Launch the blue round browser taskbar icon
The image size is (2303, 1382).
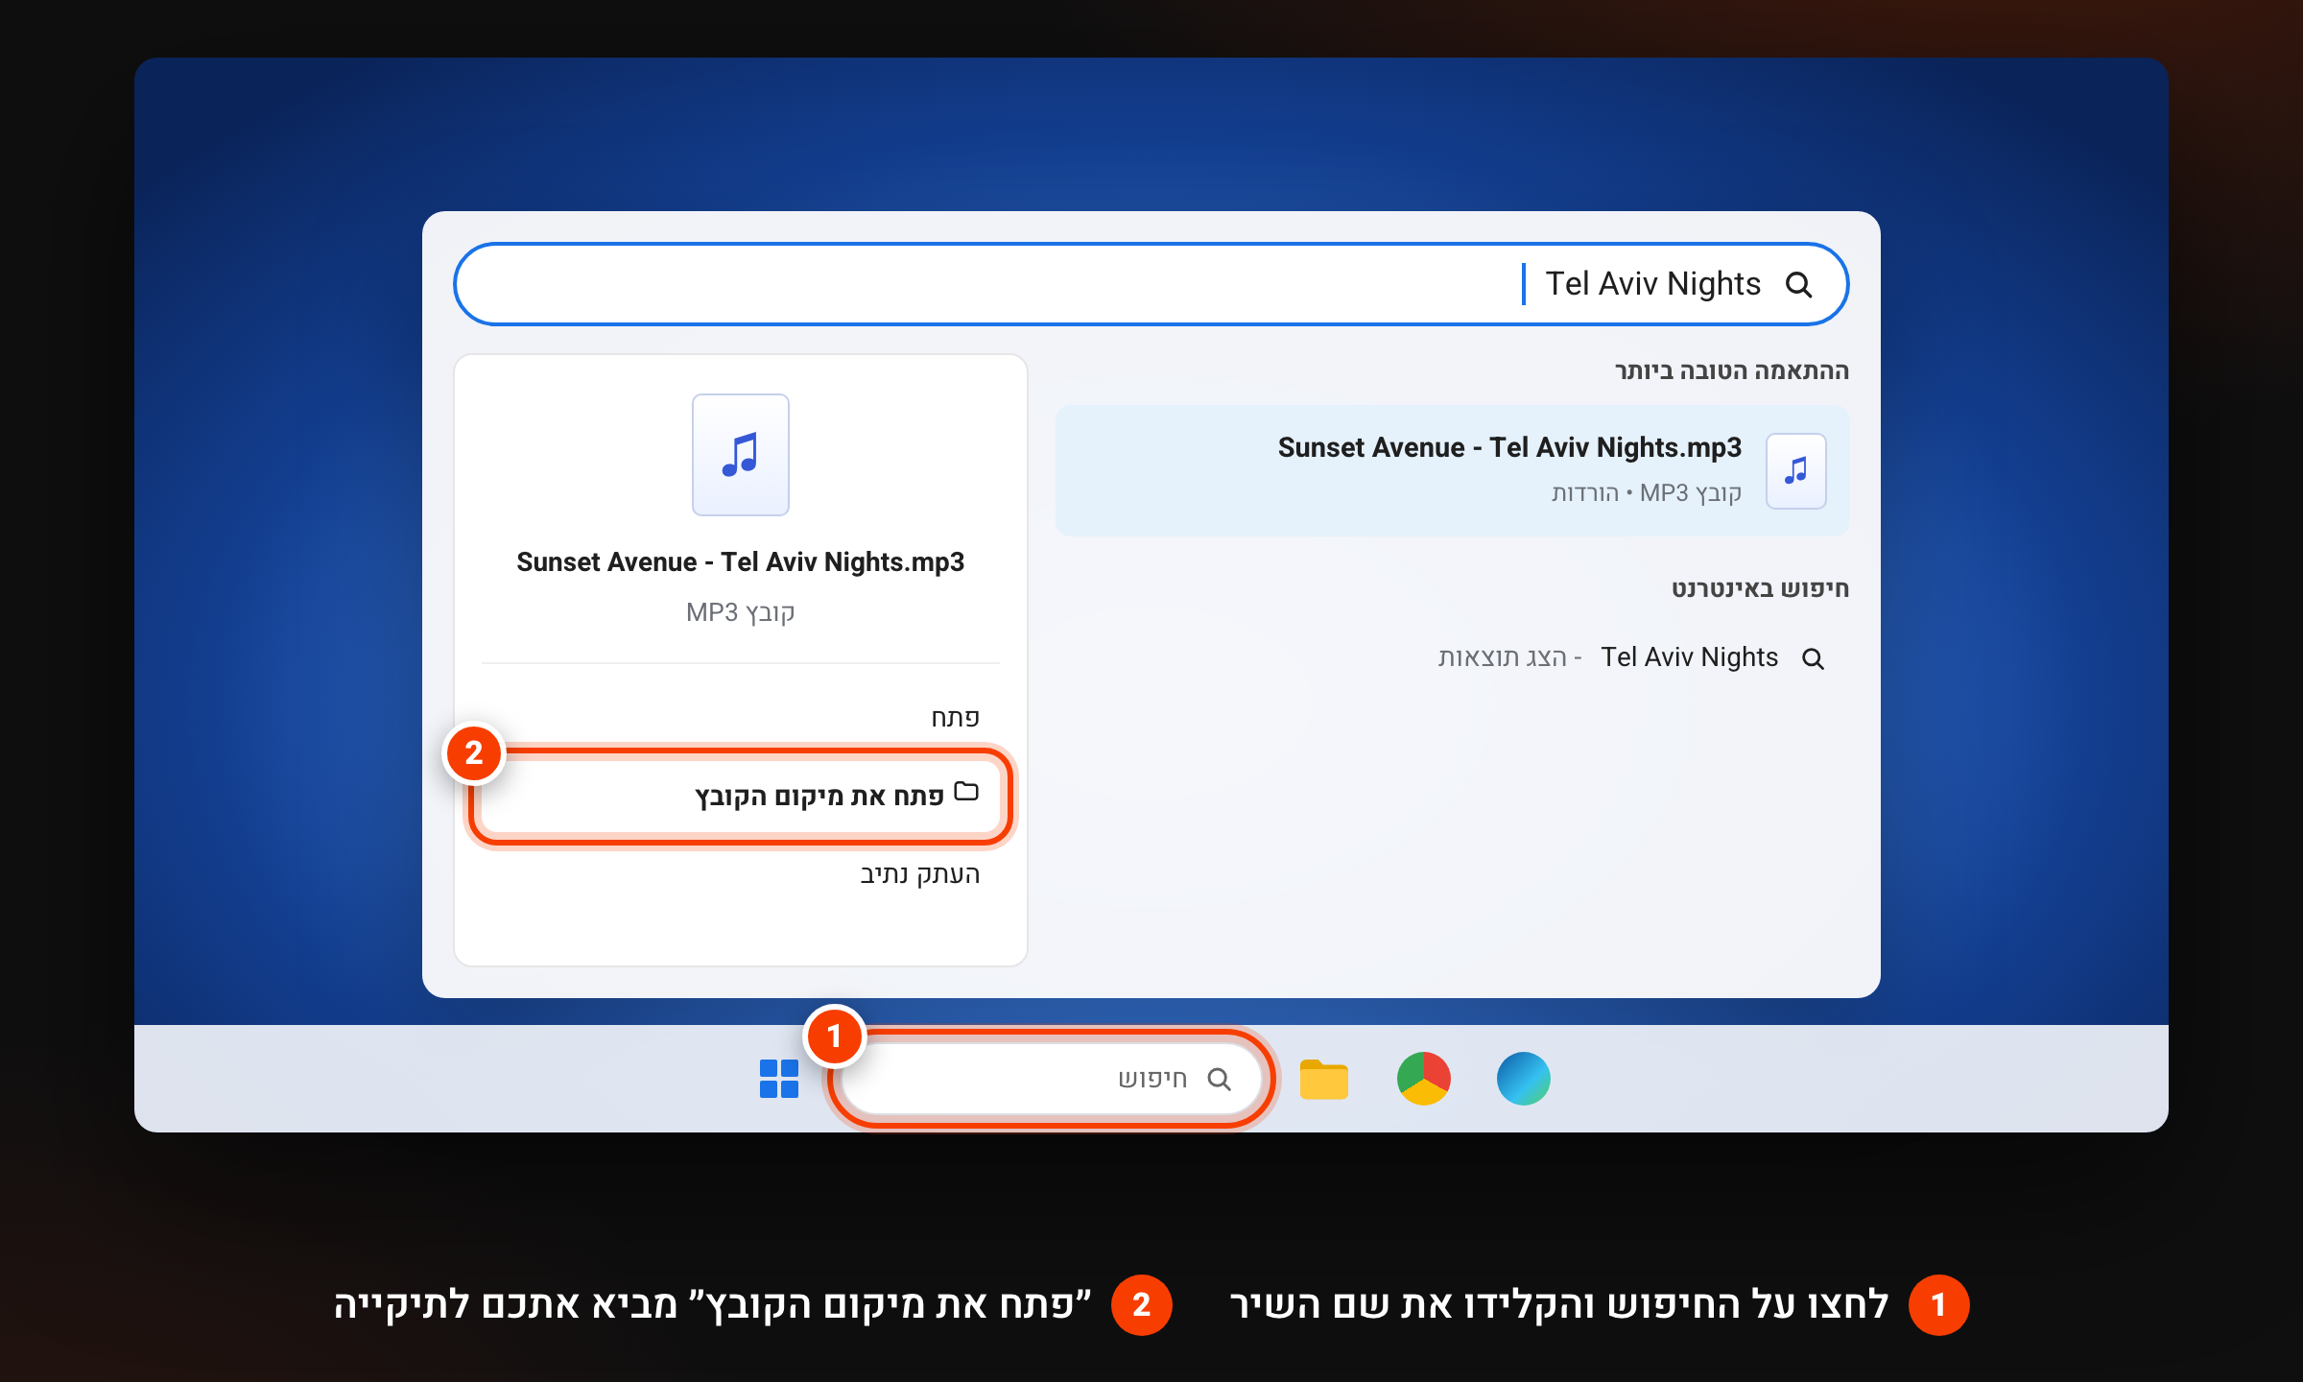click(x=1523, y=1079)
